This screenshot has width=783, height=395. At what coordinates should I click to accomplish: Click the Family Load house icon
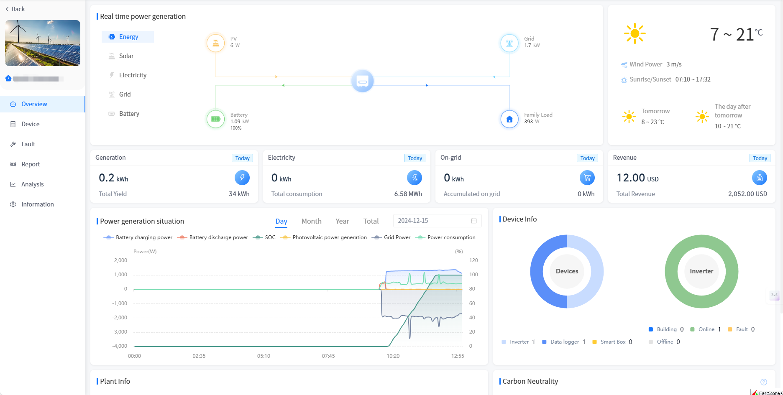coord(509,119)
